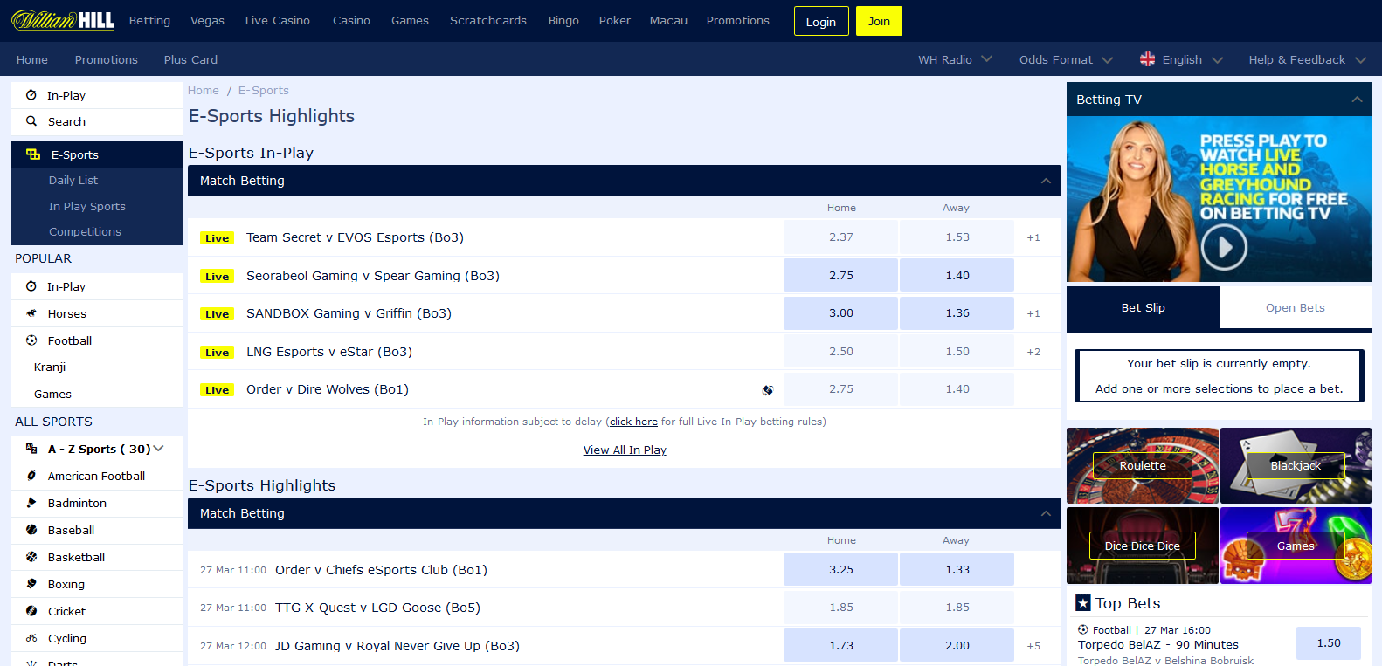Click the Horses icon under Popular

[31, 313]
